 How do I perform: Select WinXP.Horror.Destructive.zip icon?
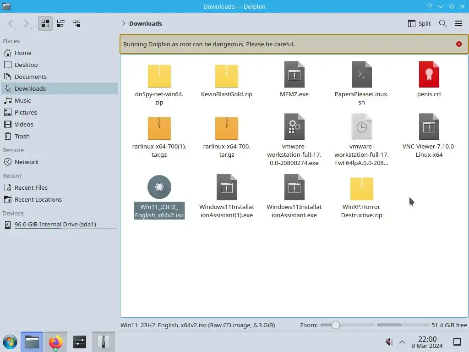point(362,188)
